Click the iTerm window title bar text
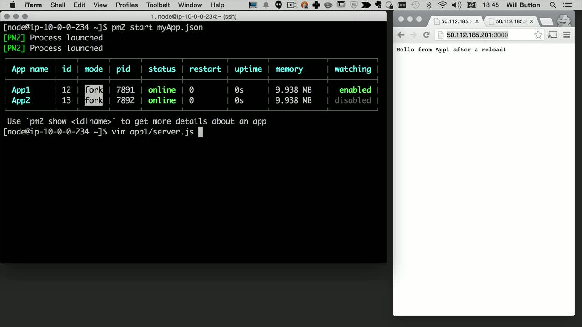Screen dimensions: 582x327 click(194, 16)
